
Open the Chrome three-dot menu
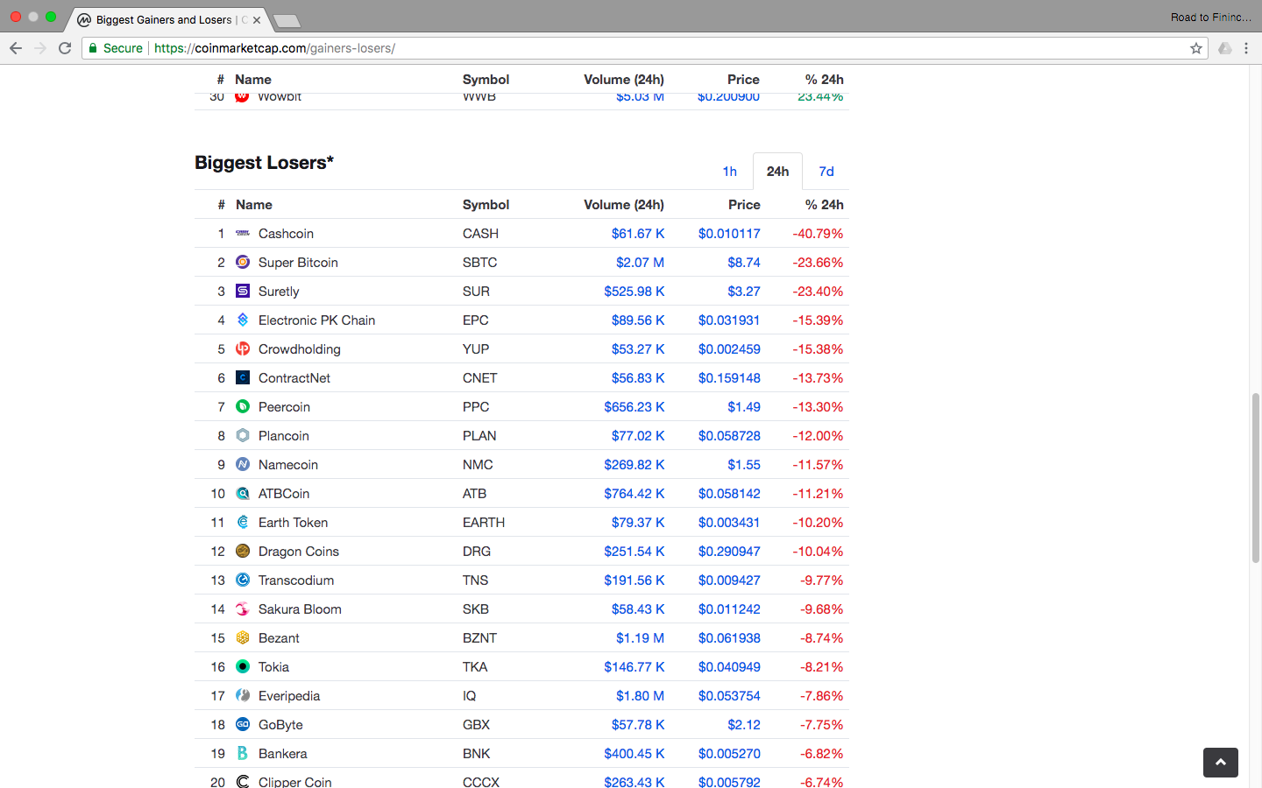pos(1246,48)
